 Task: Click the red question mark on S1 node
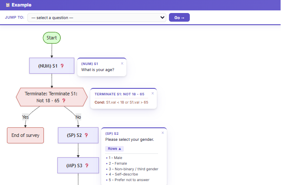point(62,66)
